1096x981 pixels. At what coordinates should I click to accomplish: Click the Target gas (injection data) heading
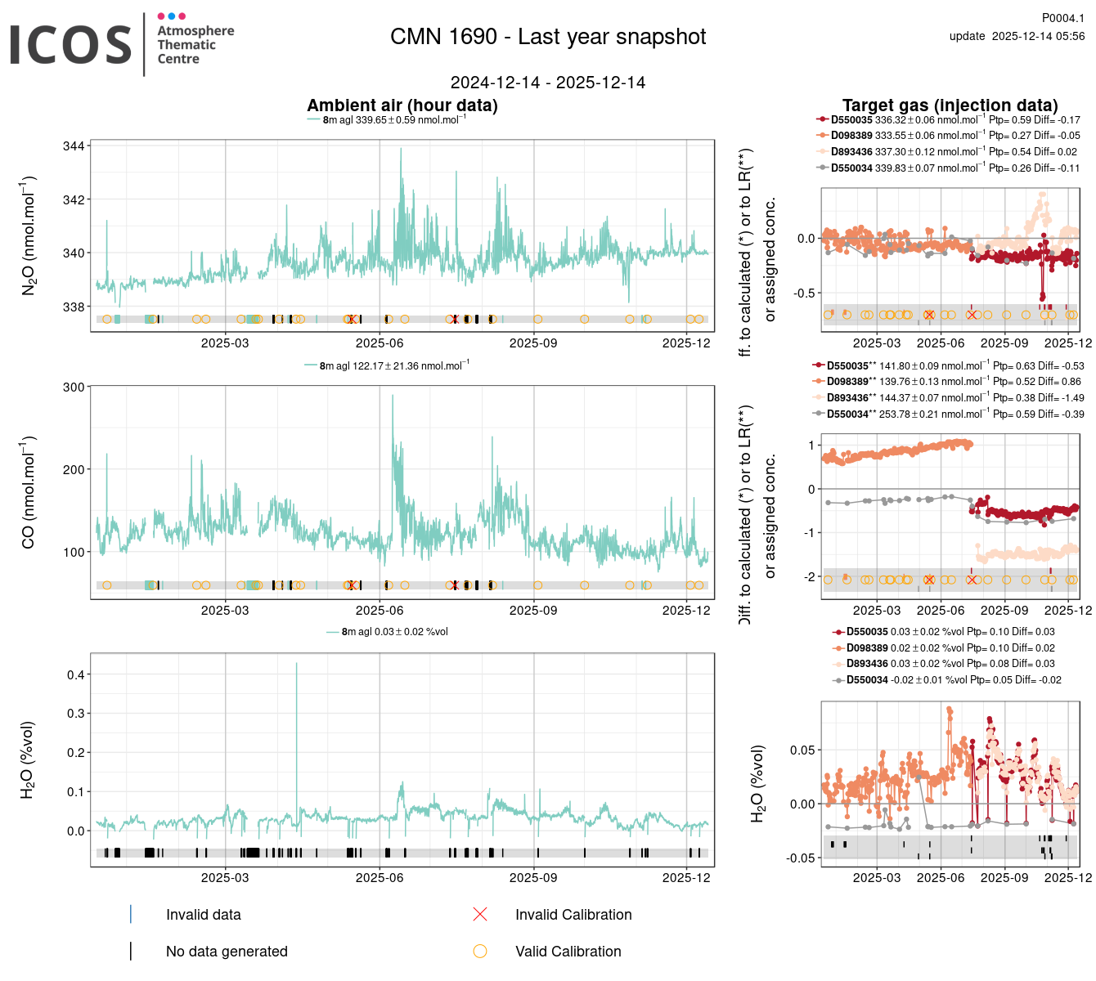(950, 105)
